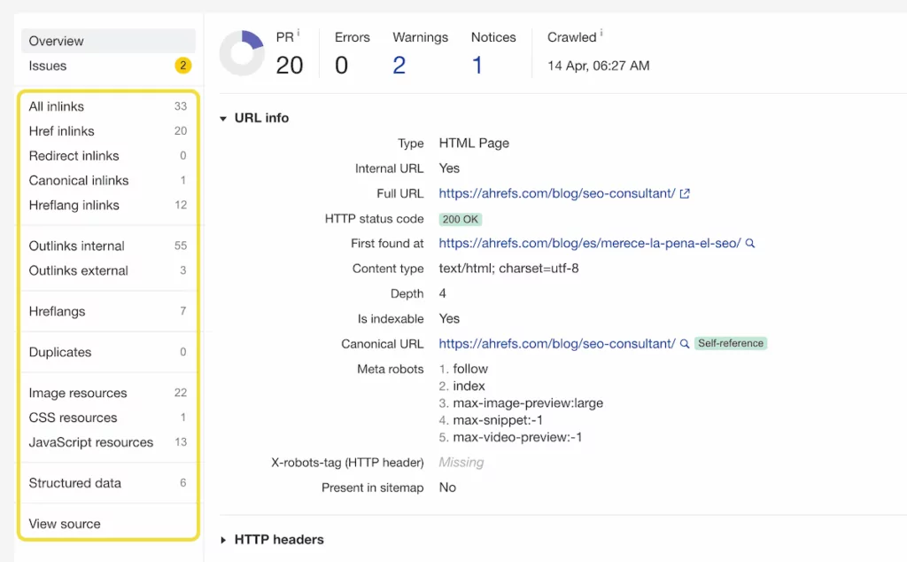Open the external link icon beside Full URL

684,193
